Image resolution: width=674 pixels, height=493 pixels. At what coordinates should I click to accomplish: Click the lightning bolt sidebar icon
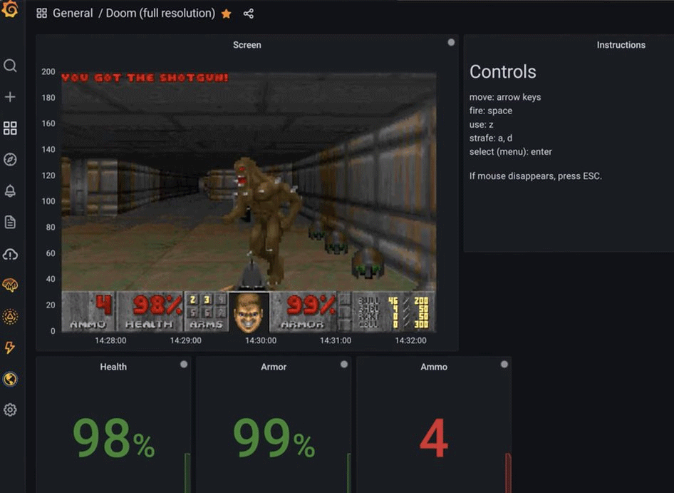point(10,347)
